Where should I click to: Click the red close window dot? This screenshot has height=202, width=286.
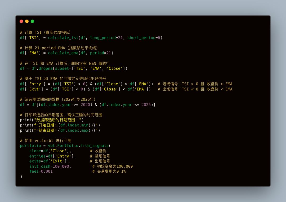coord(21,21)
